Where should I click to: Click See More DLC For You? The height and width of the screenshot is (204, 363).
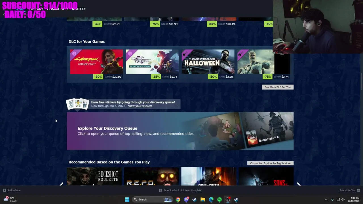point(278,87)
